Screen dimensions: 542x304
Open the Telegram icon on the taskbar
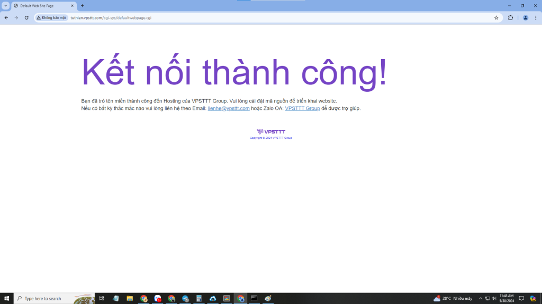185,299
